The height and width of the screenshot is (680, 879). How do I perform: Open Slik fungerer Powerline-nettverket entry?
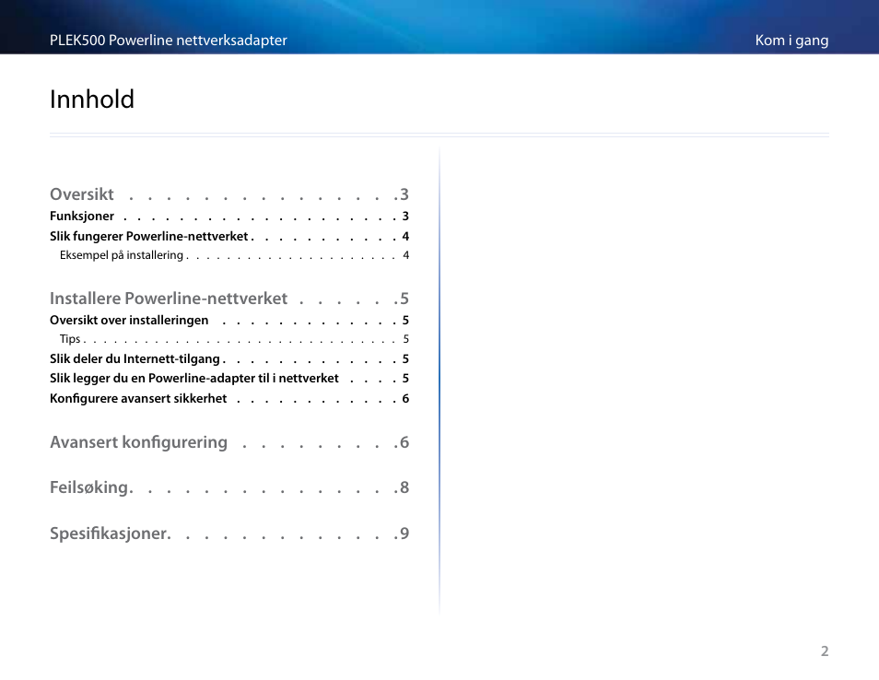229,237
